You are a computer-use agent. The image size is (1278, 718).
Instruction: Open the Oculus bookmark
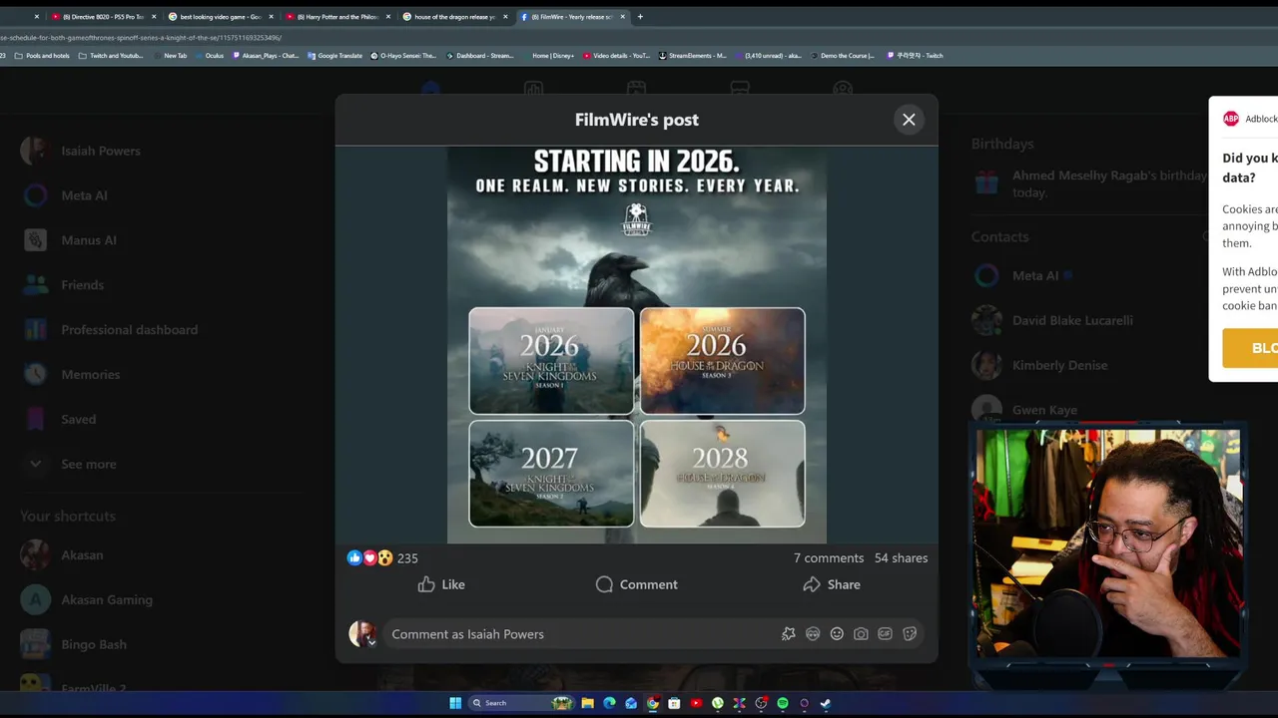click(209, 56)
